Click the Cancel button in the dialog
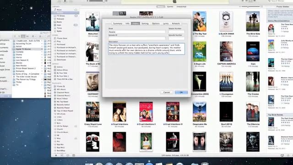Image resolution: width=293 pixels, height=165 pixels. pos(167,93)
